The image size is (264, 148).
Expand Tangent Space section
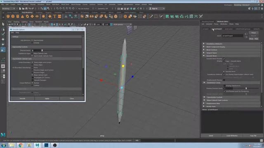point(232,53)
